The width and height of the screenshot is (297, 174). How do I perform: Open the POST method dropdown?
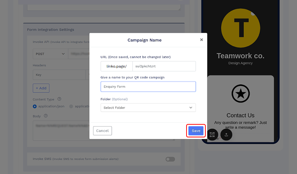pyautogui.click(x=50, y=54)
